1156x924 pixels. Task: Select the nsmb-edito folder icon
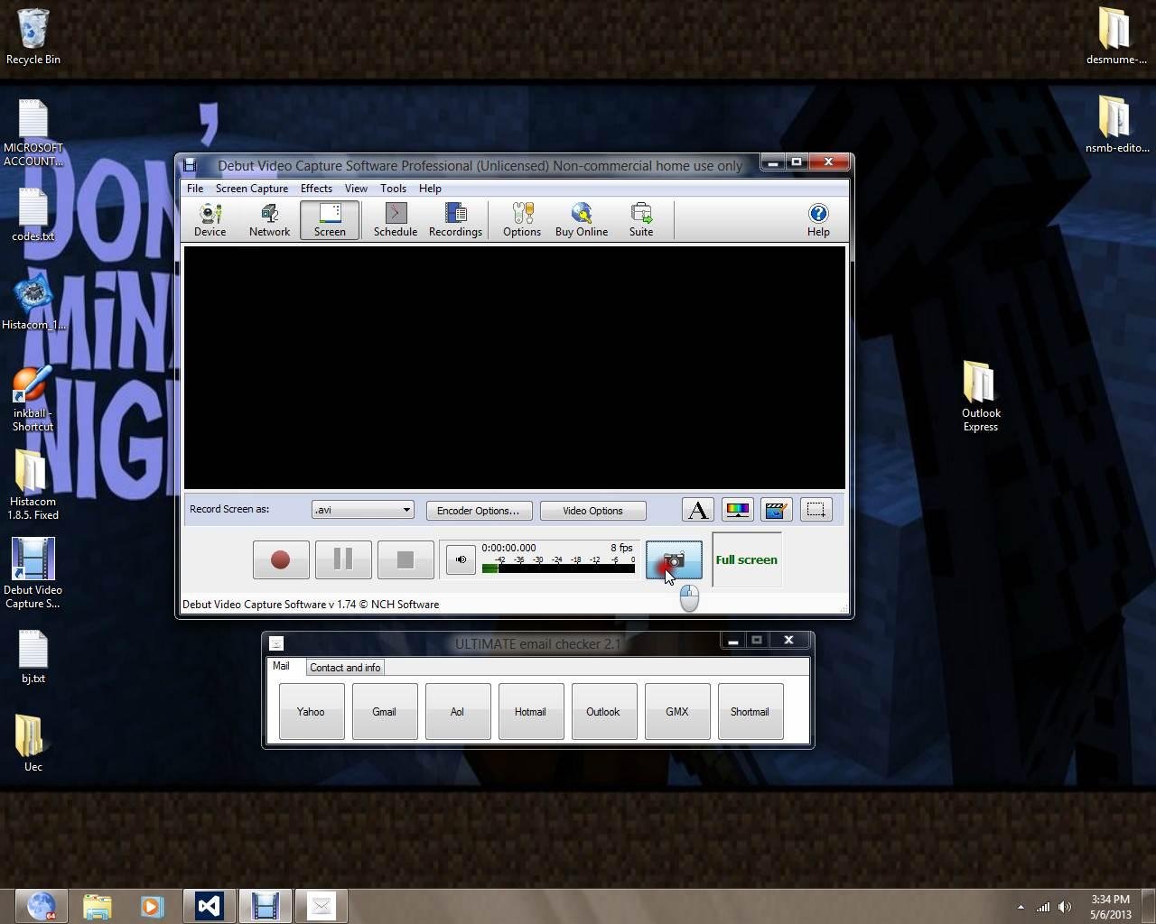pyautogui.click(x=1116, y=125)
